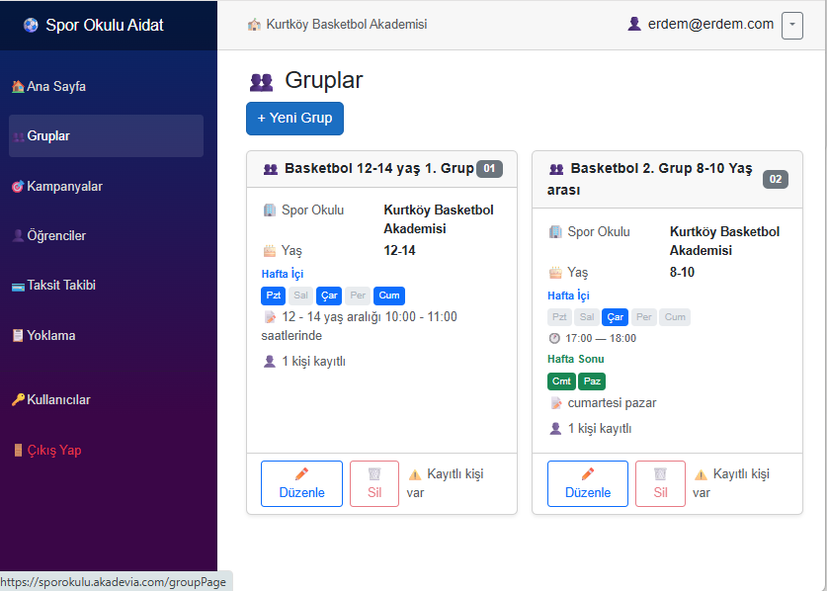Click the note icon beside cumartesi pazar
This screenshot has height=591, width=827.
point(556,403)
